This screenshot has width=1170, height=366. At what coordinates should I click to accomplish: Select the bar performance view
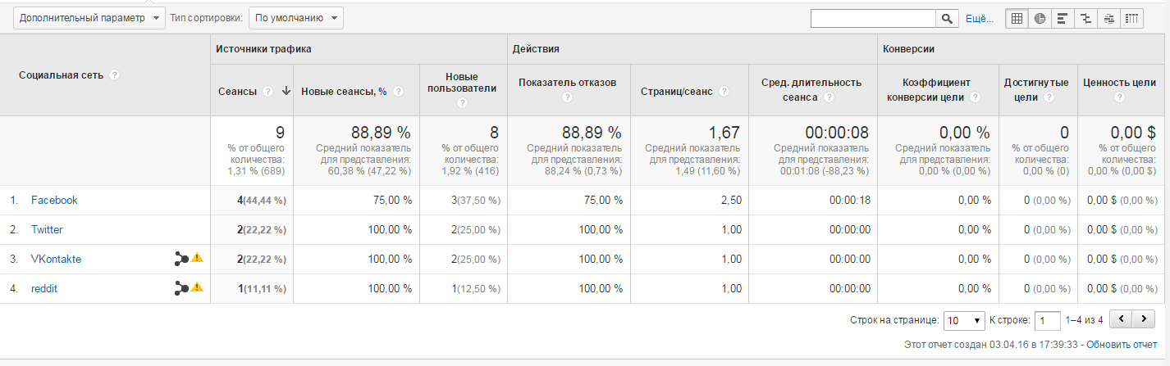(1063, 19)
